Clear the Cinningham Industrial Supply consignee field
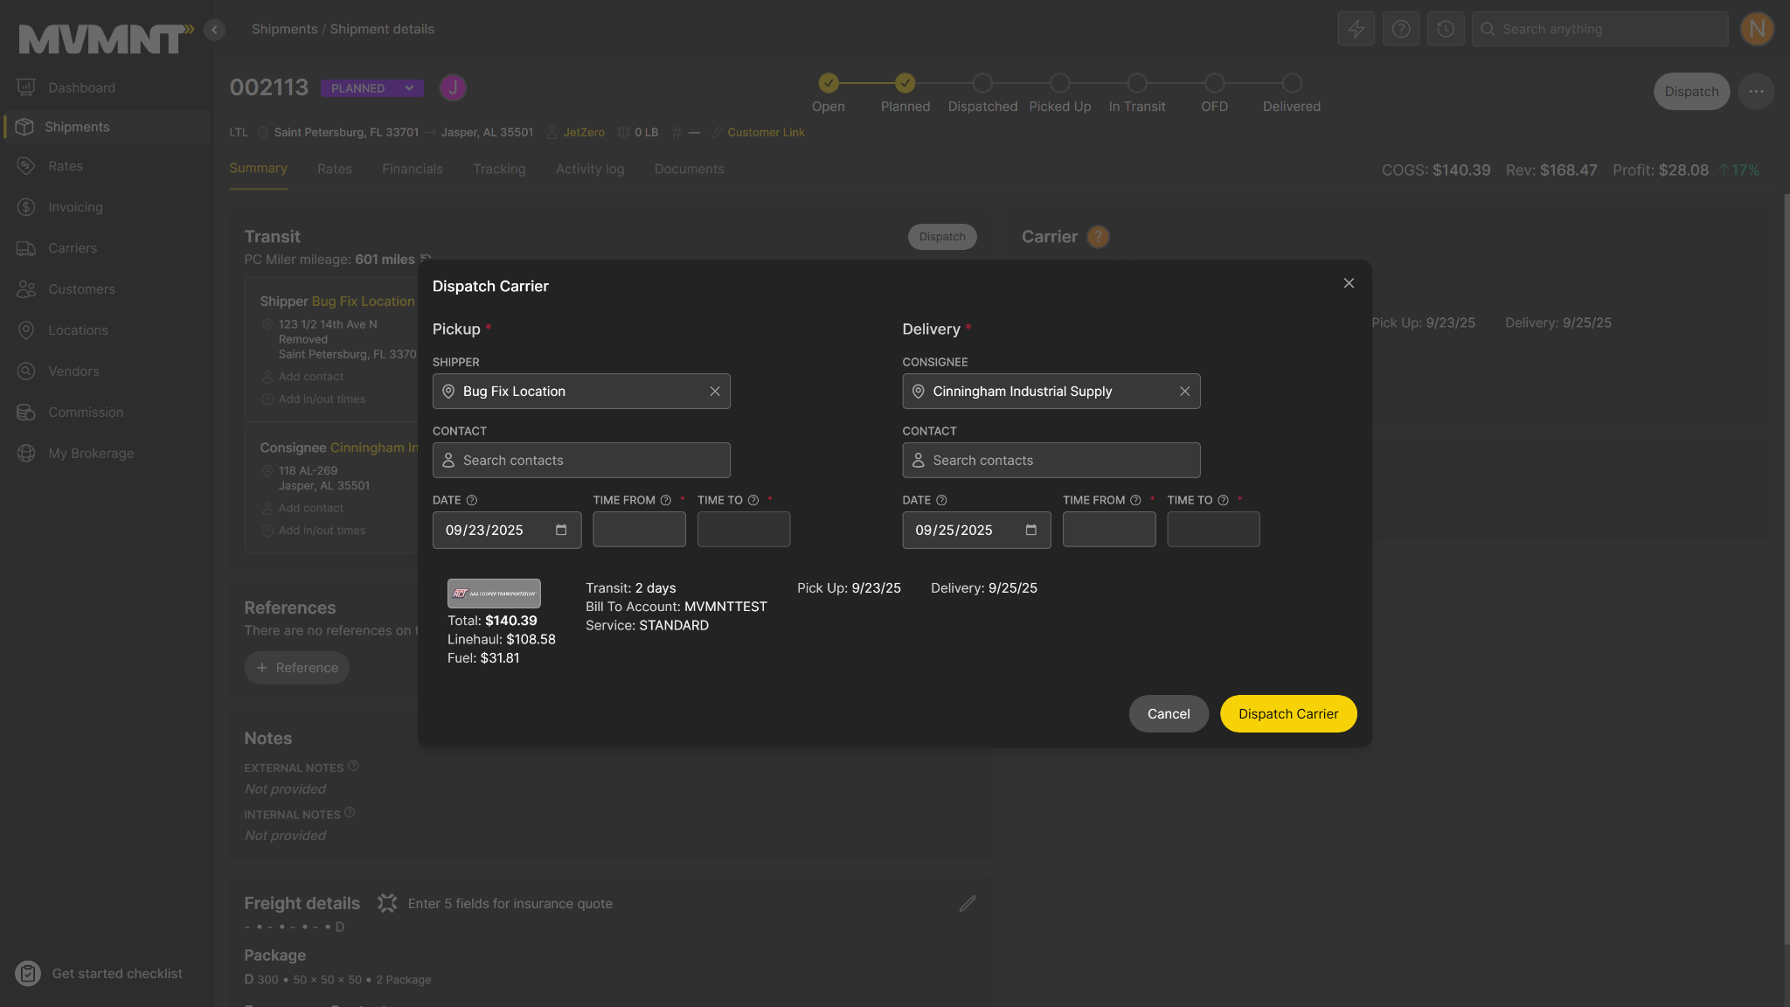This screenshot has width=1790, height=1007. pyautogui.click(x=1184, y=392)
